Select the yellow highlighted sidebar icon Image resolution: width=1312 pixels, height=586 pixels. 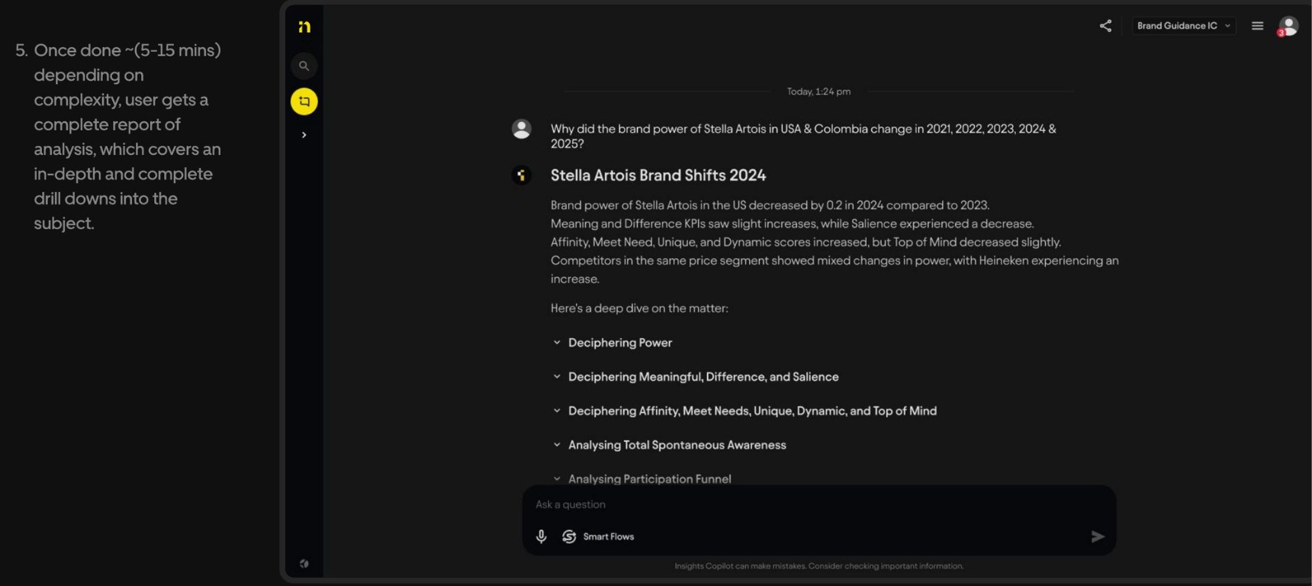point(304,101)
